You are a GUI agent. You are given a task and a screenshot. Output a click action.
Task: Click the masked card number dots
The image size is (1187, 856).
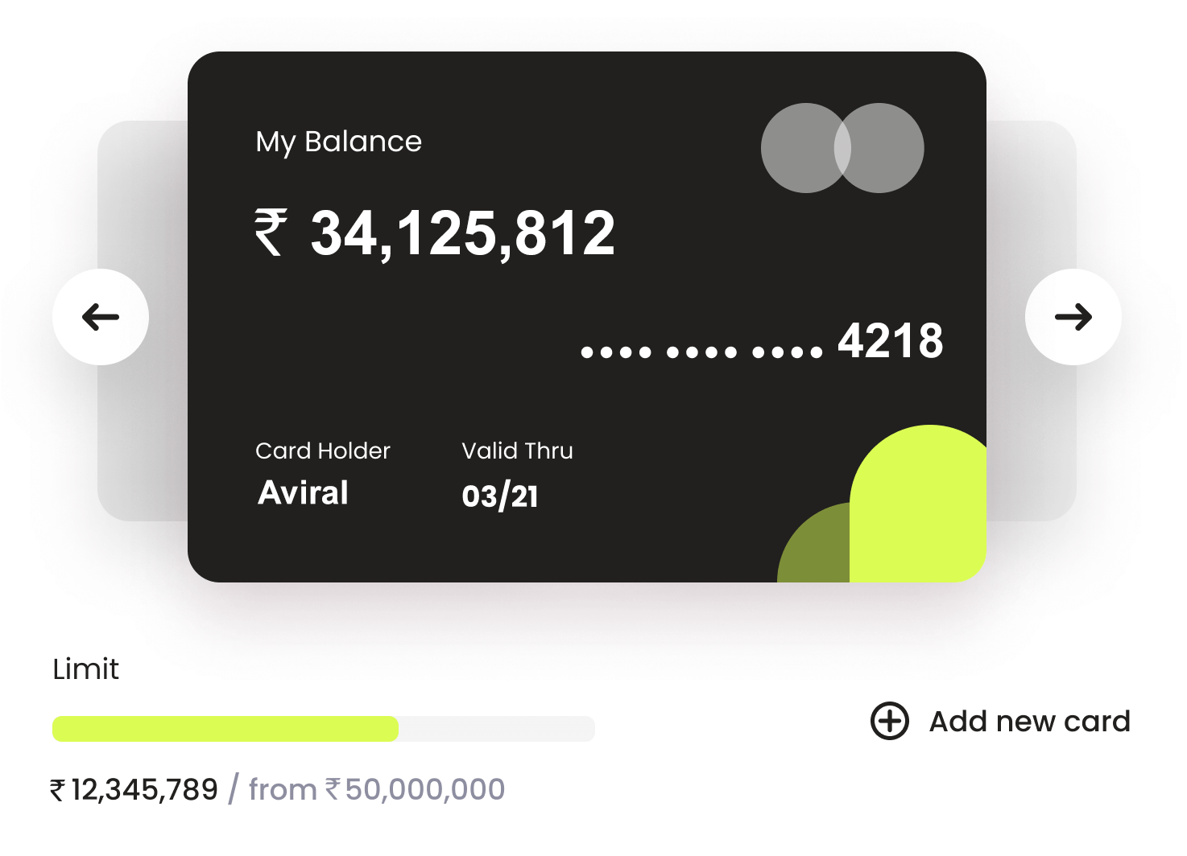[701, 352]
